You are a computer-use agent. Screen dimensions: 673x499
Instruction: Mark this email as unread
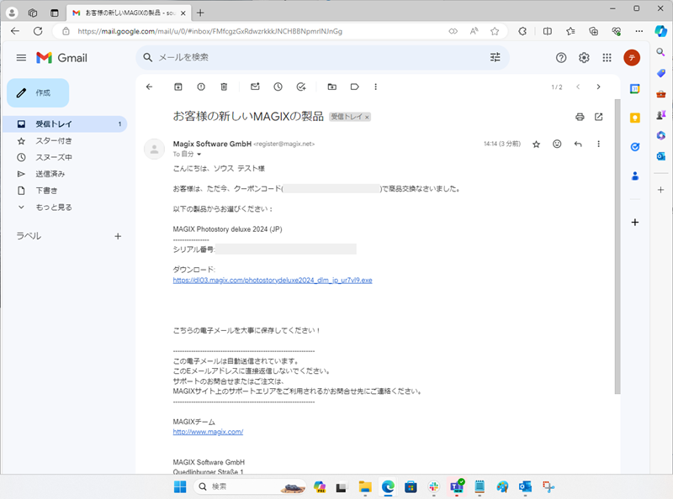point(255,87)
